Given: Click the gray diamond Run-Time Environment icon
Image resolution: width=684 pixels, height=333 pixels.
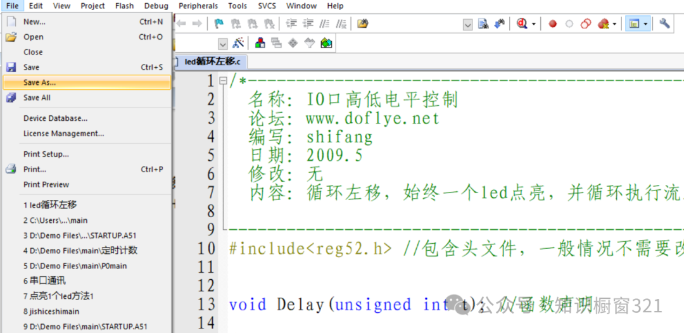Looking at the screenshot, I should (x=293, y=43).
